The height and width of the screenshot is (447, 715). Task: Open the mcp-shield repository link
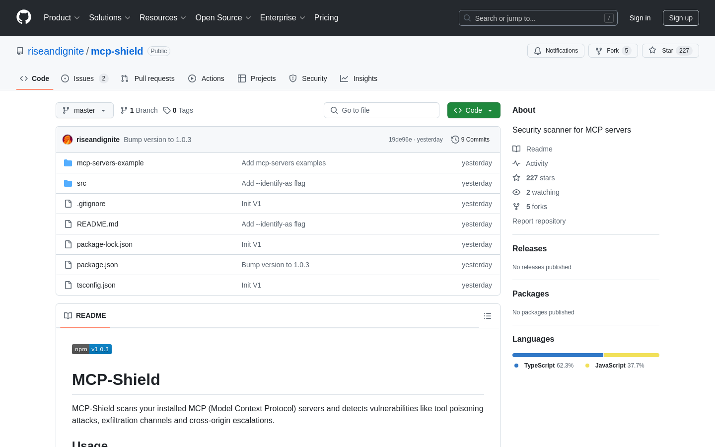pos(117,51)
